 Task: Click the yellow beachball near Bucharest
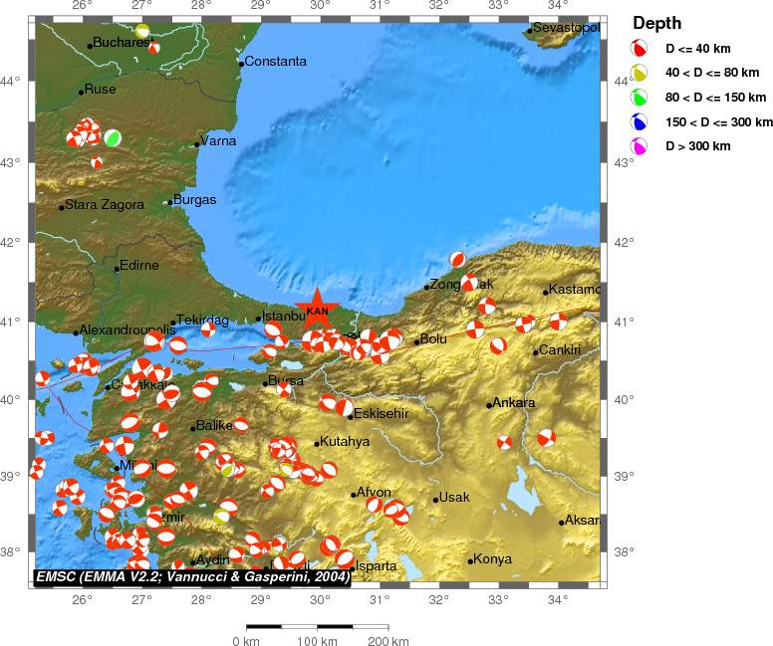(142, 31)
